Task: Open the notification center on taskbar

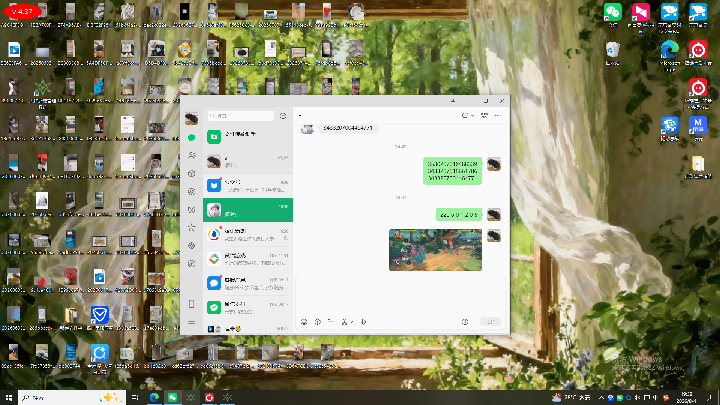Action: [x=708, y=397]
